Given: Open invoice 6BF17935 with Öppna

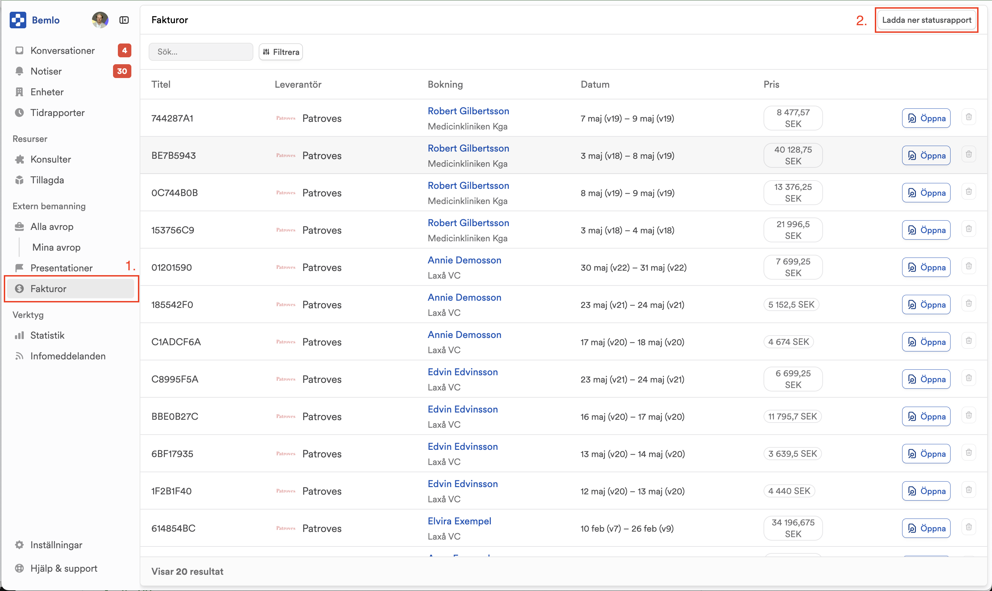Looking at the screenshot, I should [x=926, y=454].
